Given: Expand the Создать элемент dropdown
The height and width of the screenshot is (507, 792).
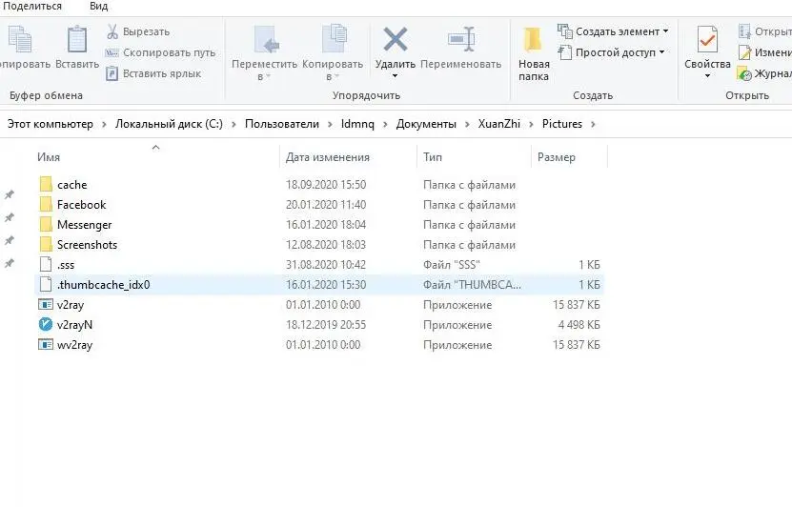Looking at the screenshot, I should coord(665,31).
